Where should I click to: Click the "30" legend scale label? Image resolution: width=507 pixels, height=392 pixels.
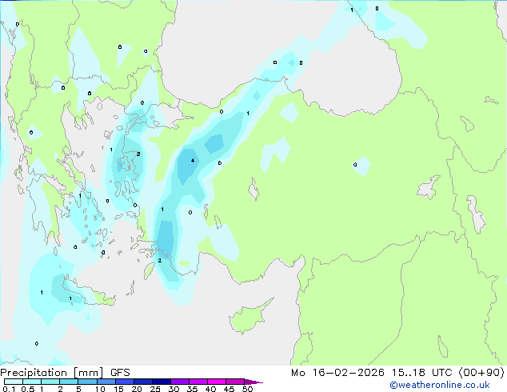174,389
